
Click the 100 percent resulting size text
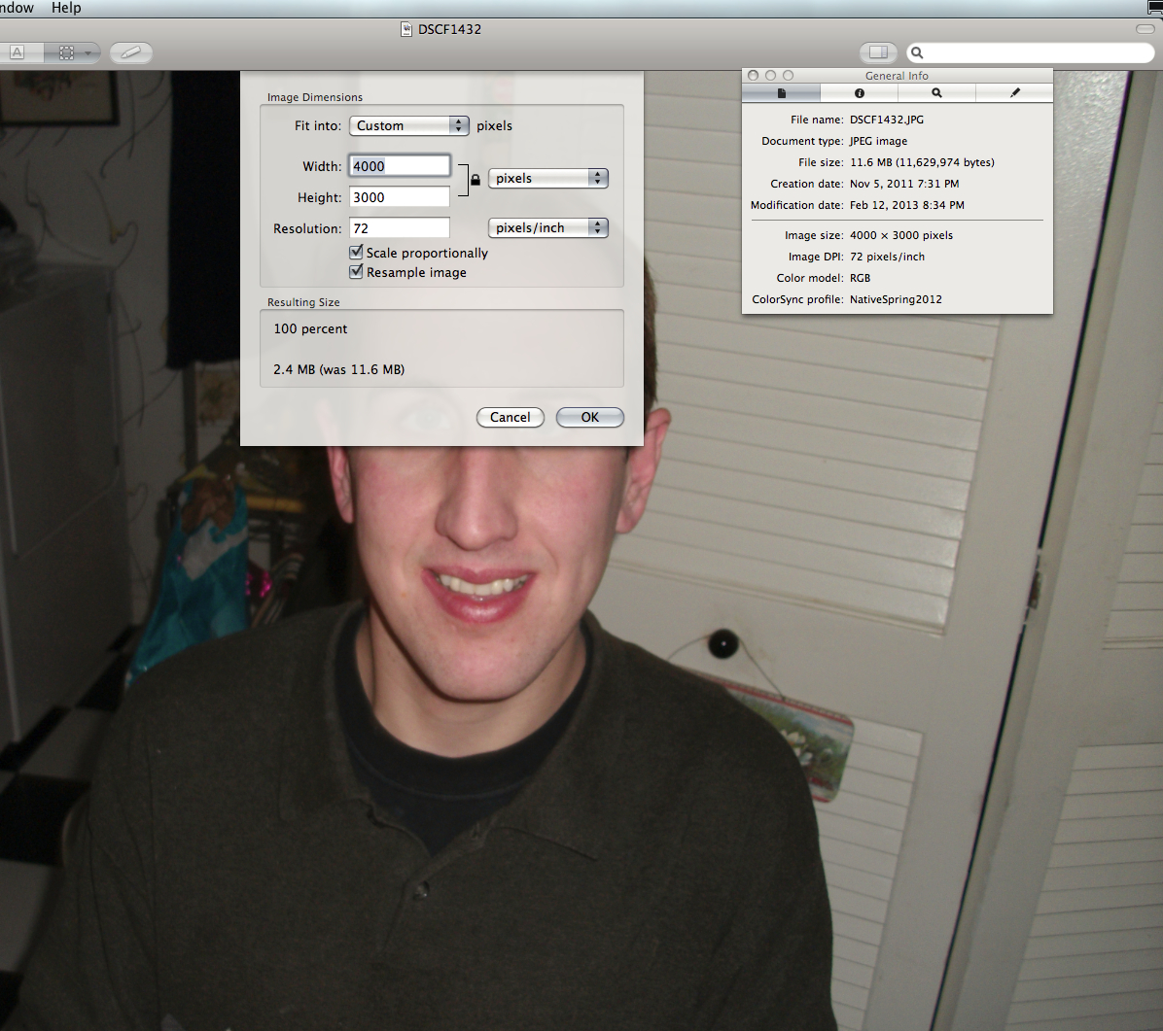click(x=310, y=328)
